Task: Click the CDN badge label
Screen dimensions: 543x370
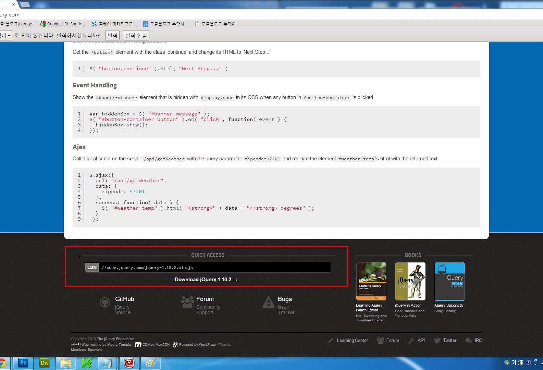Action: point(92,267)
